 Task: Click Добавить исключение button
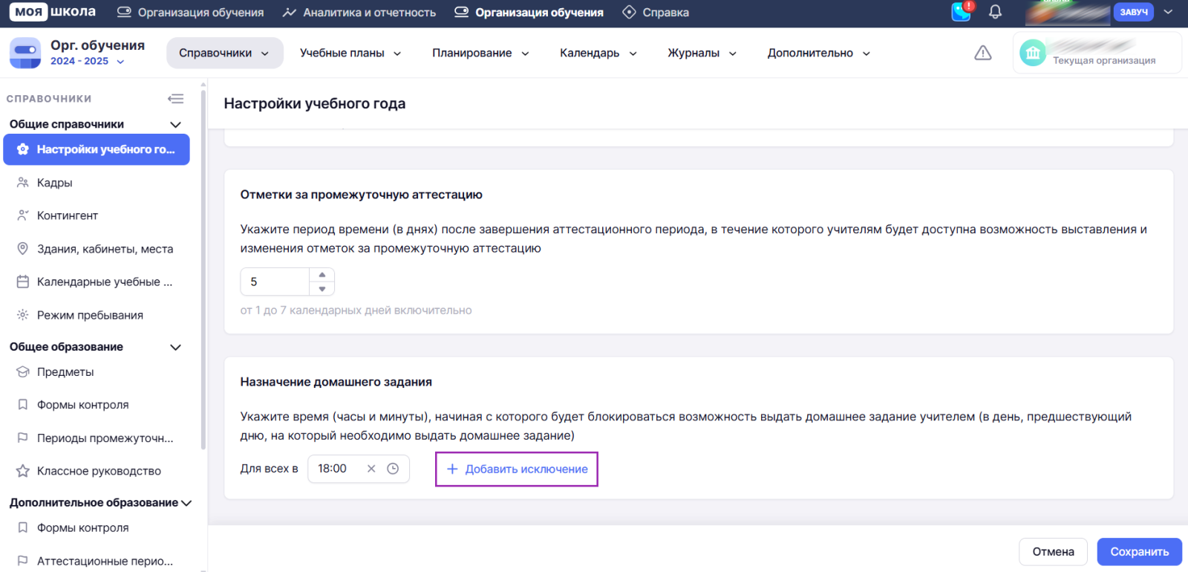click(x=517, y=469)
